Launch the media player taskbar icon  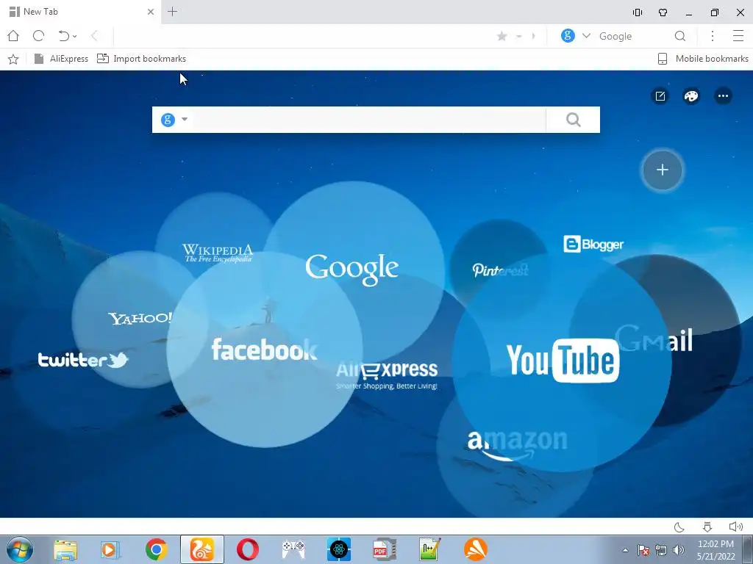(110, 549)
